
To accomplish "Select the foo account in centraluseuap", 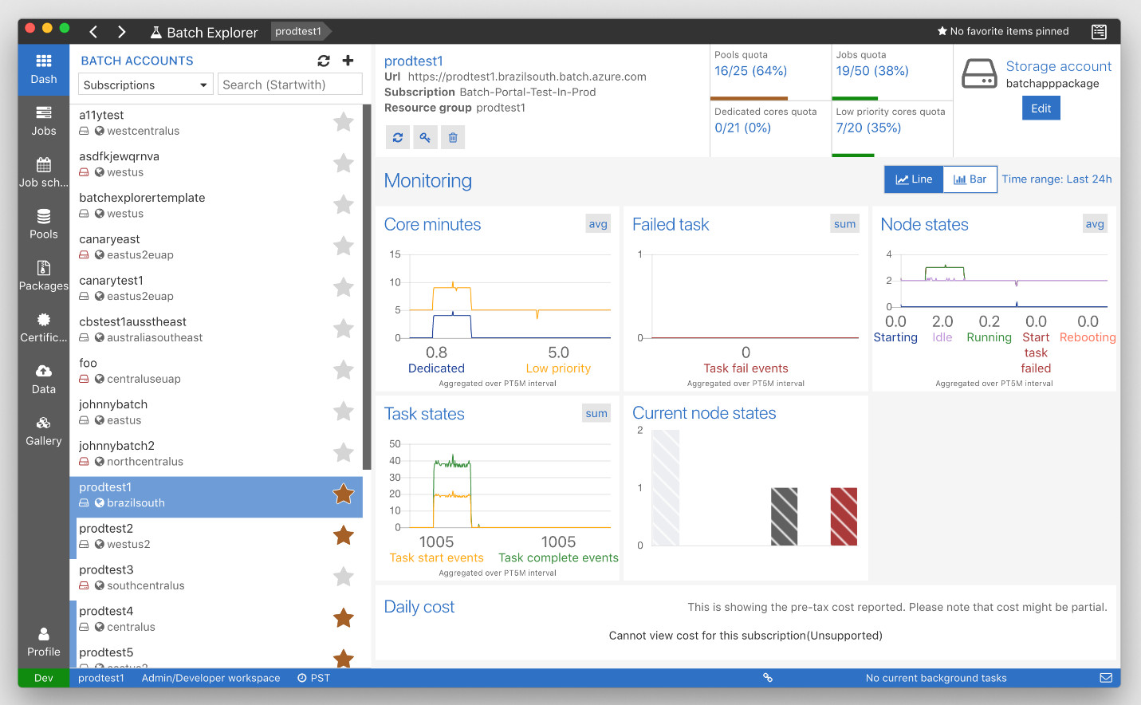I will click(216, 370).
